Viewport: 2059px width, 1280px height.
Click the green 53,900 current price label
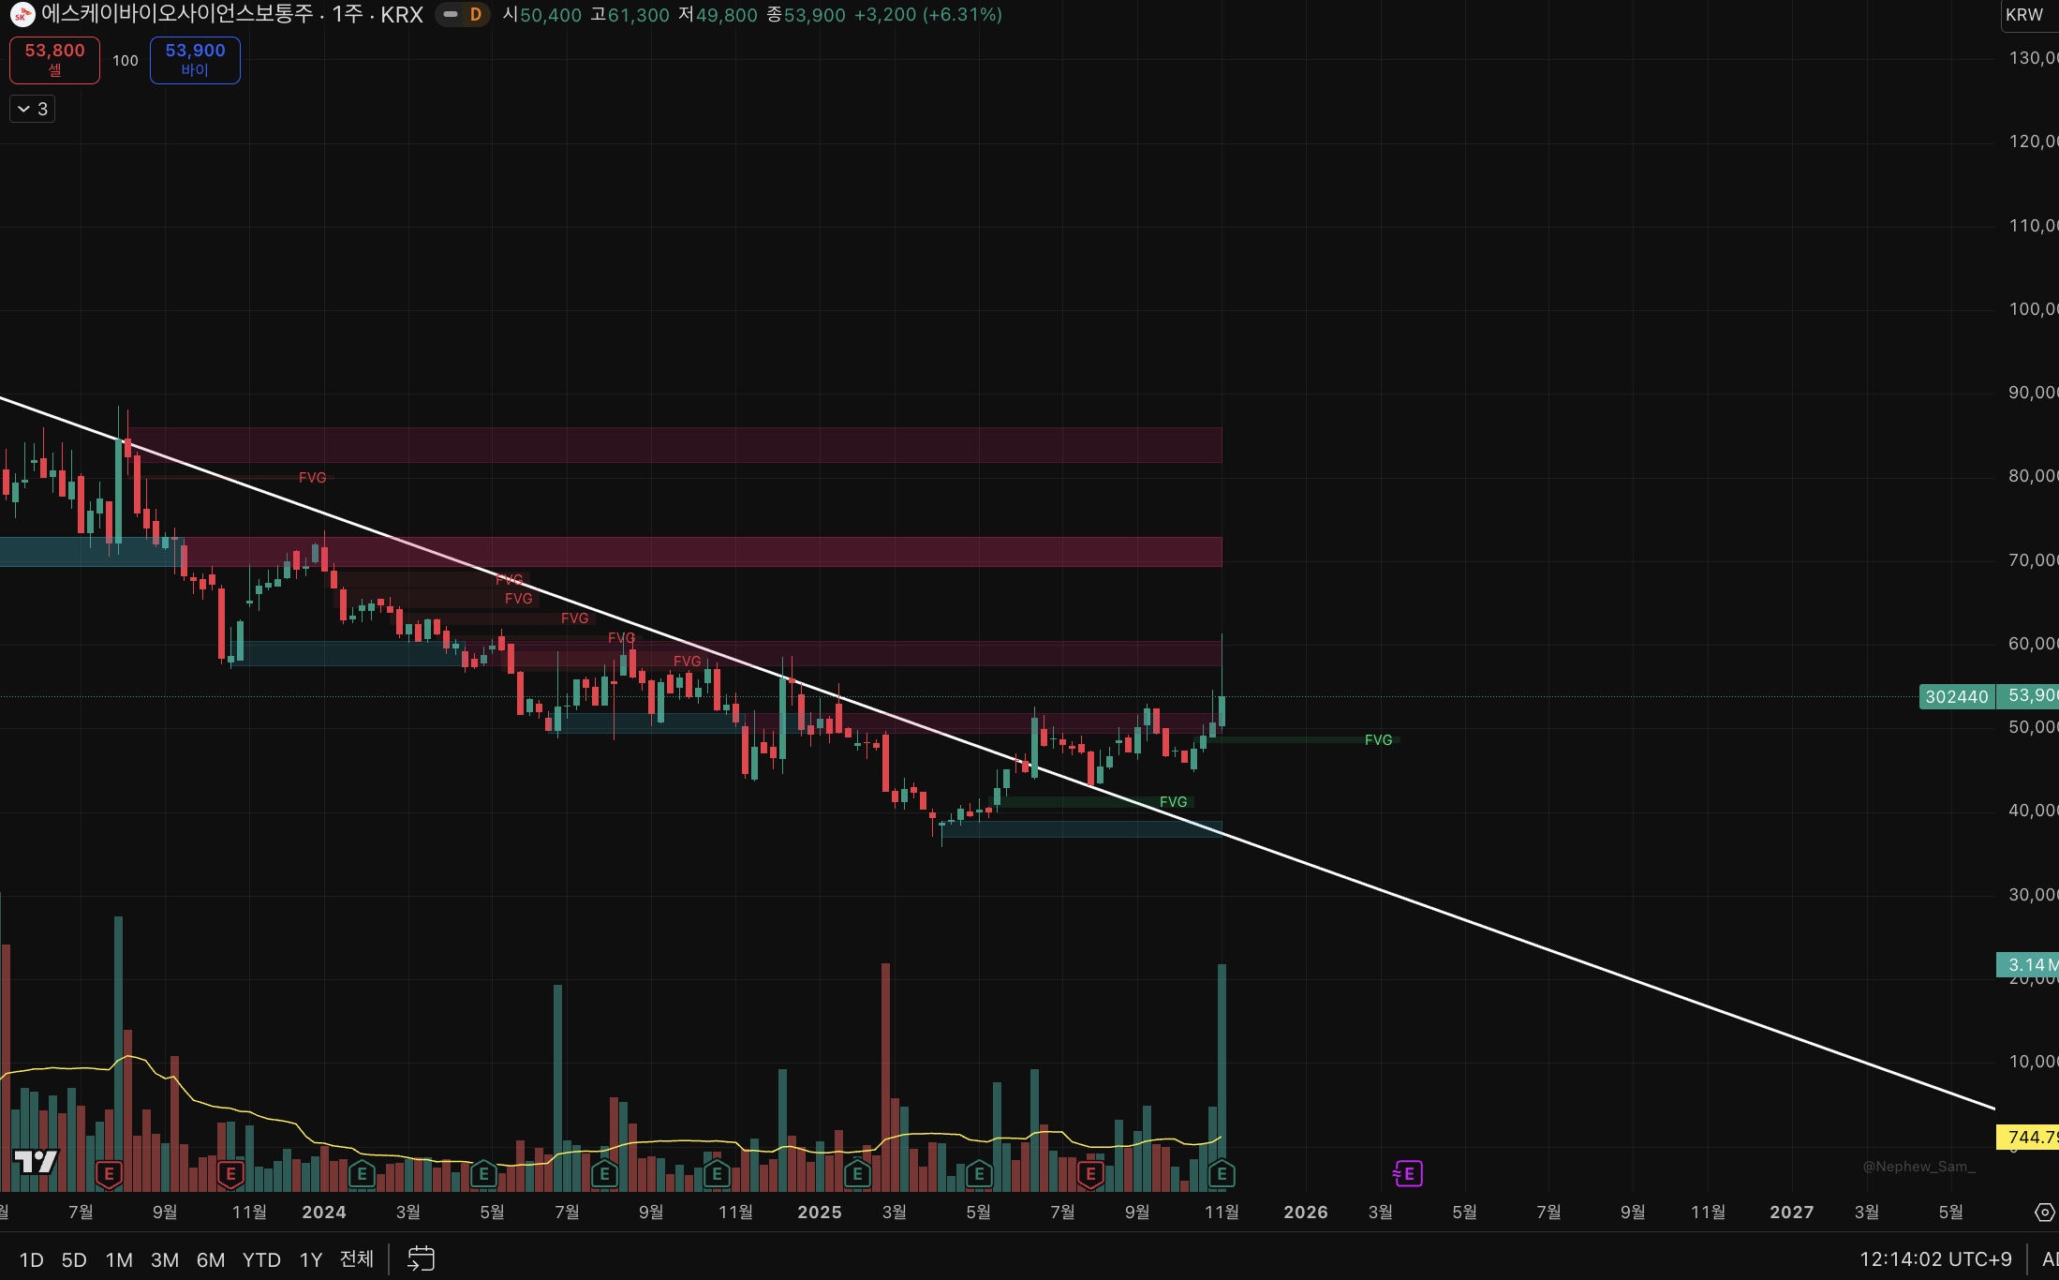2031,696
